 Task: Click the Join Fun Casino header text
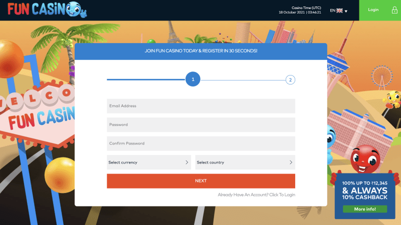201,51
